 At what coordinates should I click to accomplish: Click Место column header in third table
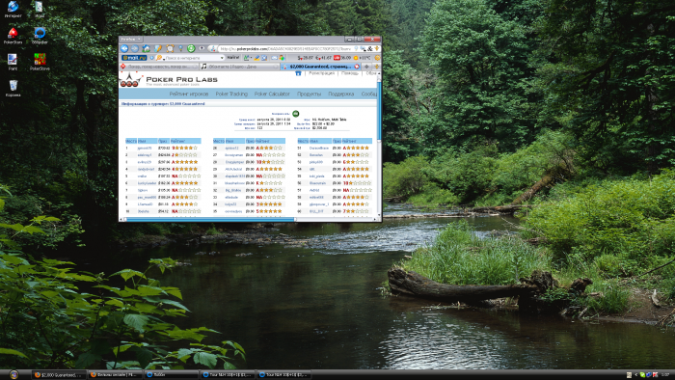(x=303, y=141)
